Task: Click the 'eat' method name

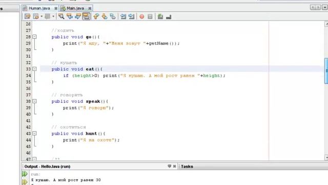Action: coord(90,69)
